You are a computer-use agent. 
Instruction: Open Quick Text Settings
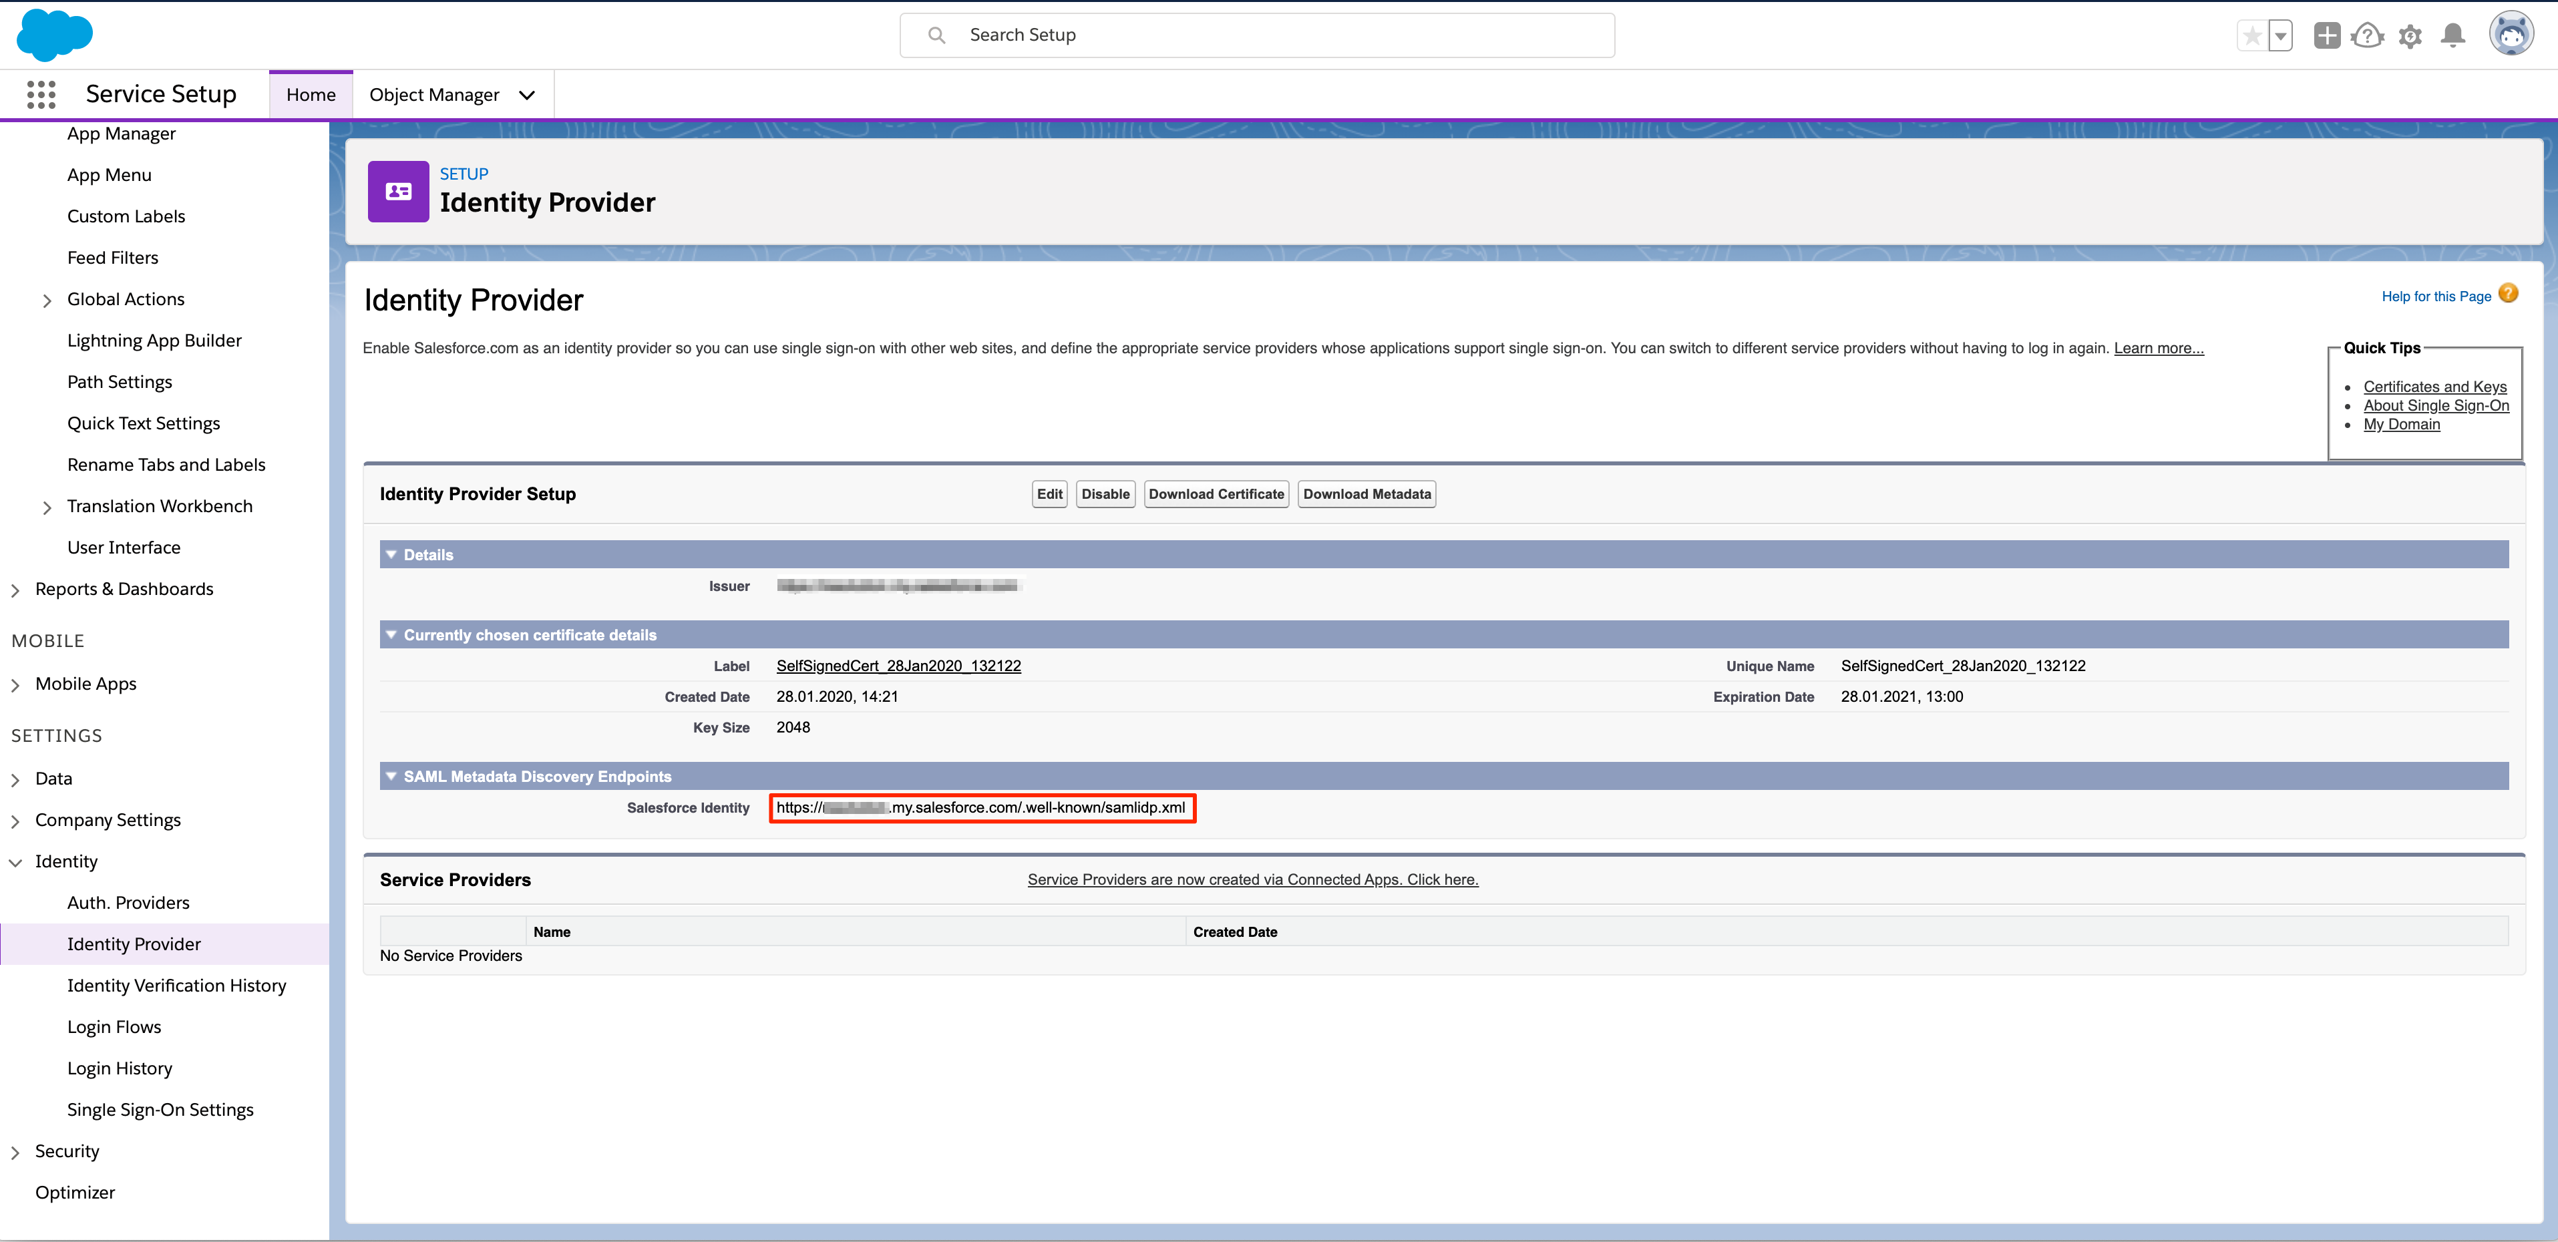pos(144,424)
